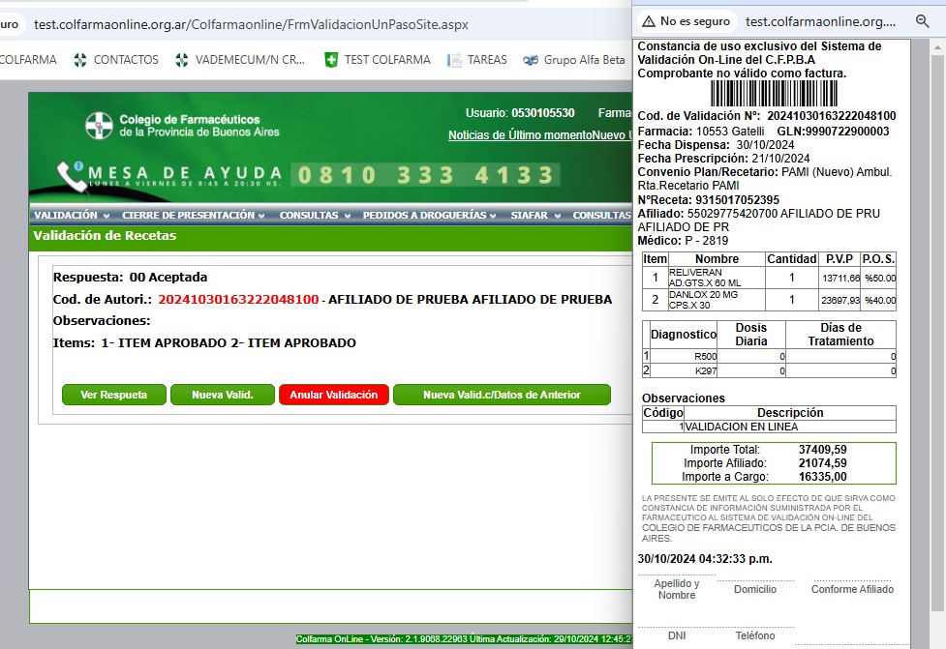This screenshot has width=946, height=649.
Task: Click the help desk number 0810 333 4133
Action: (x=425, y=175)
